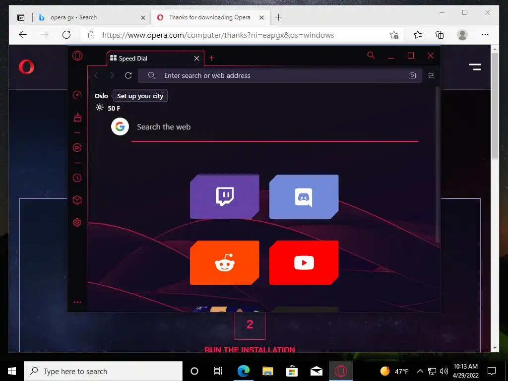
Task: Open Edge profile avatar
Action: tap(462, 35)
